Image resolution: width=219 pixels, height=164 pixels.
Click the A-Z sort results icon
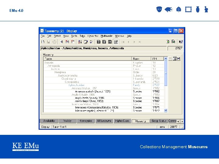pyautogui.click(x=80, y=42)
